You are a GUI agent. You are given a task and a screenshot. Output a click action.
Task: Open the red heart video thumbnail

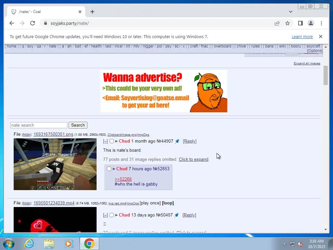[55, 220]
